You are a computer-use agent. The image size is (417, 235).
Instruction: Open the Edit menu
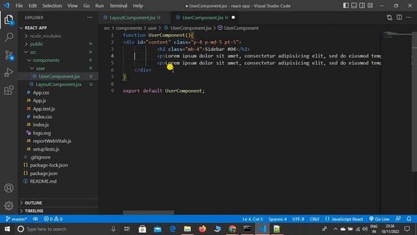(x=33, y=6)
